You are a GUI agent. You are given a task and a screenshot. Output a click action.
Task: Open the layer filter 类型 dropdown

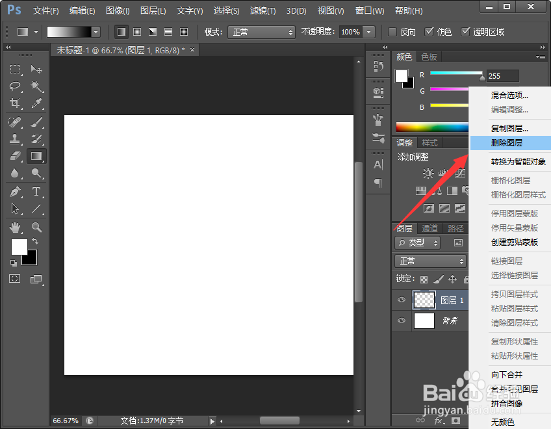click(x=417, y=242)
